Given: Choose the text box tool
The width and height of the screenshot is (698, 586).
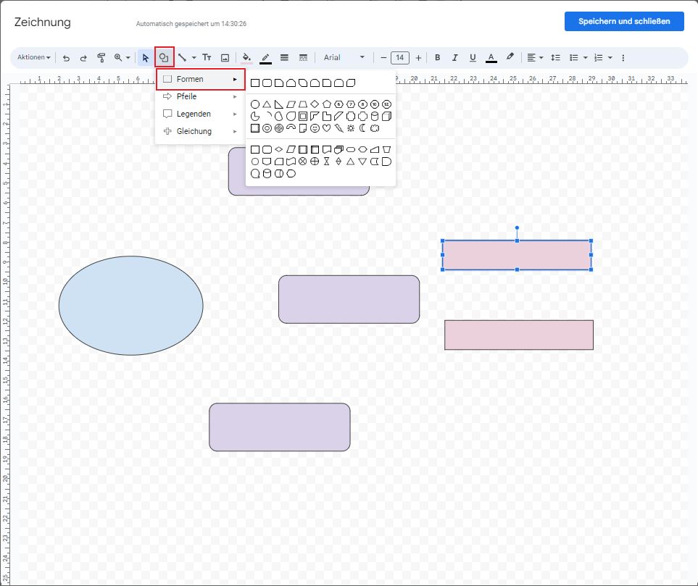Looking at the screenshot, I should coord(207,58).
